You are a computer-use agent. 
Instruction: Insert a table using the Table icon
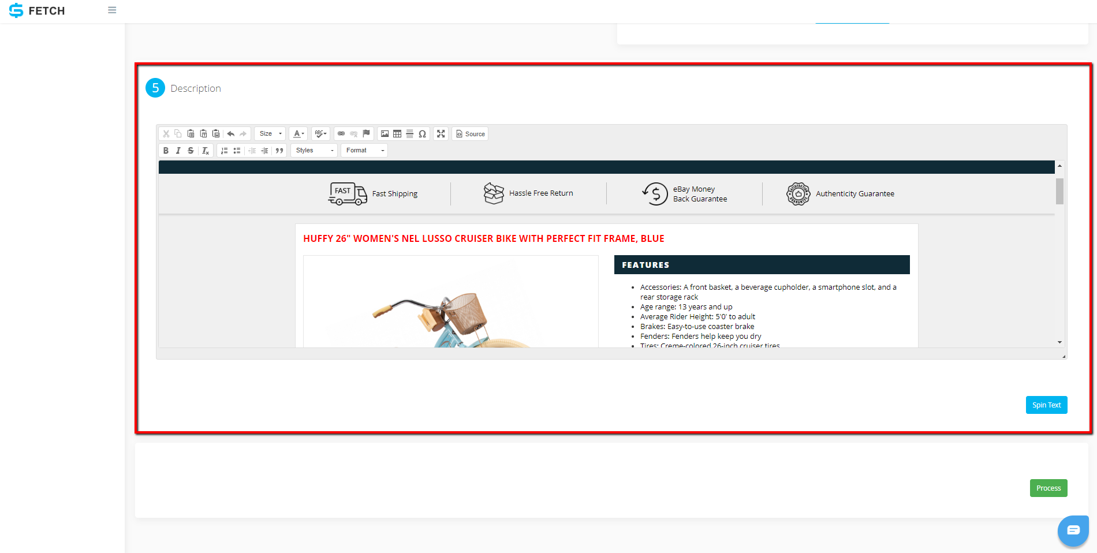pyautogui.click(x=397, y=134)
